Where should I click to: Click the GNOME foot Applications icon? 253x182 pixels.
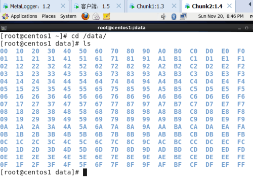[x=5, y=16]
